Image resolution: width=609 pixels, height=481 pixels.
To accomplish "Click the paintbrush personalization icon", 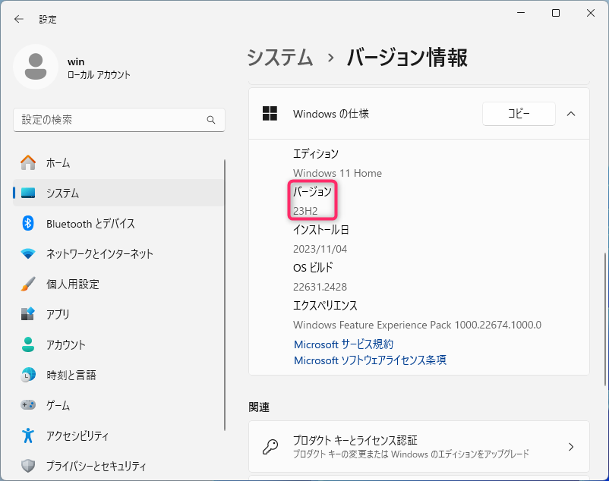I will point(28,284).
